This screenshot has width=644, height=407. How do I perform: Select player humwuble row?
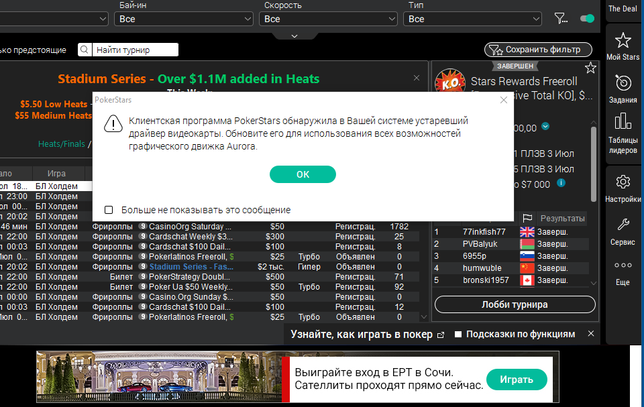(511, 268)
